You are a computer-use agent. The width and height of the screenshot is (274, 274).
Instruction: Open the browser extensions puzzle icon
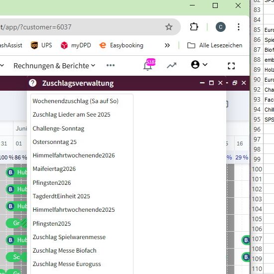(194, 27)
